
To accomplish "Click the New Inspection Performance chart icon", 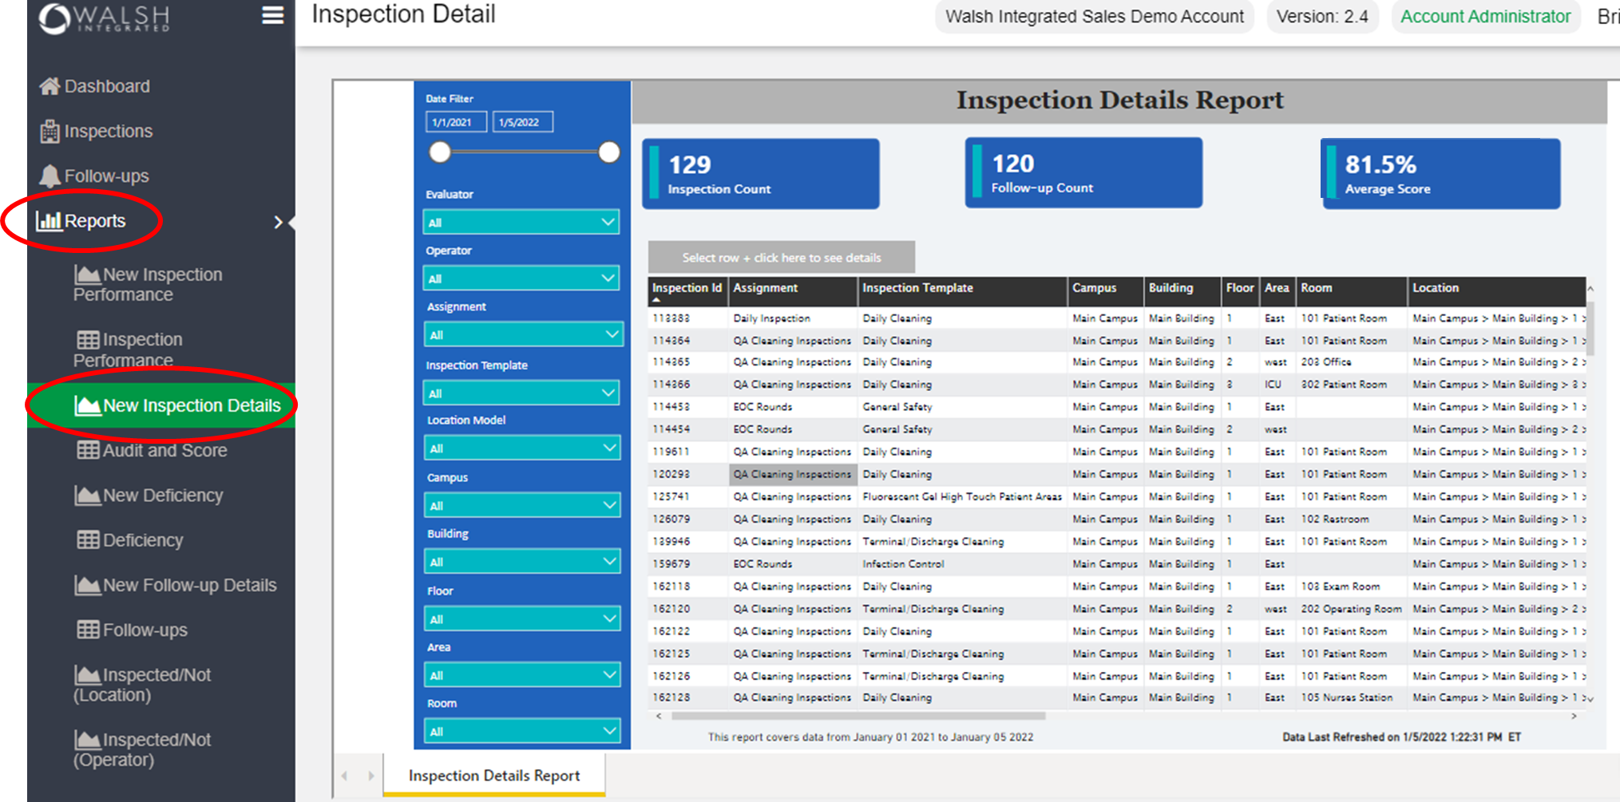I will (88, 275).
